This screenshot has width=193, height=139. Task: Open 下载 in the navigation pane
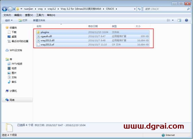point(14,32)
